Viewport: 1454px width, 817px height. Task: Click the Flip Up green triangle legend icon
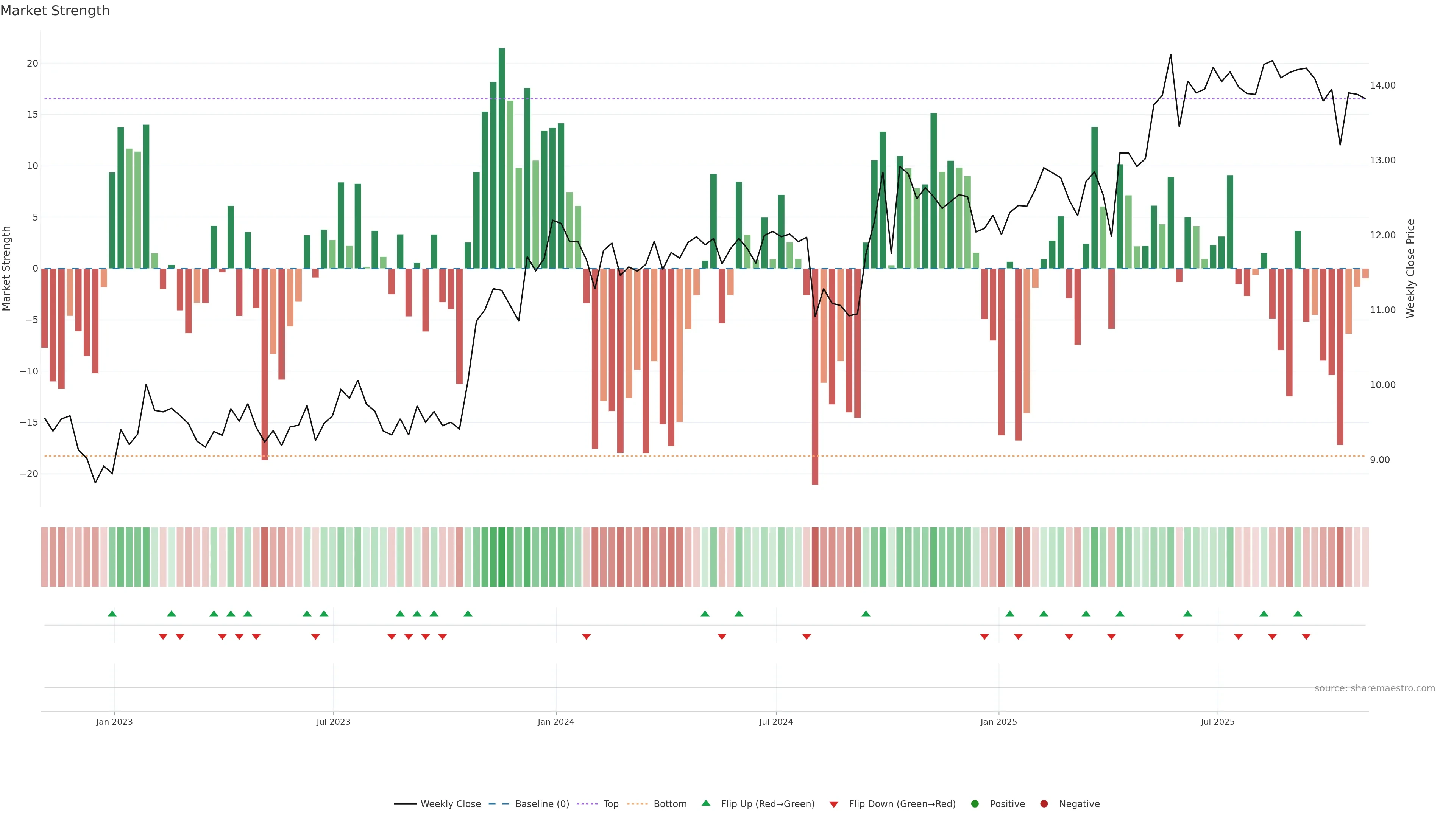coord(705,803)
